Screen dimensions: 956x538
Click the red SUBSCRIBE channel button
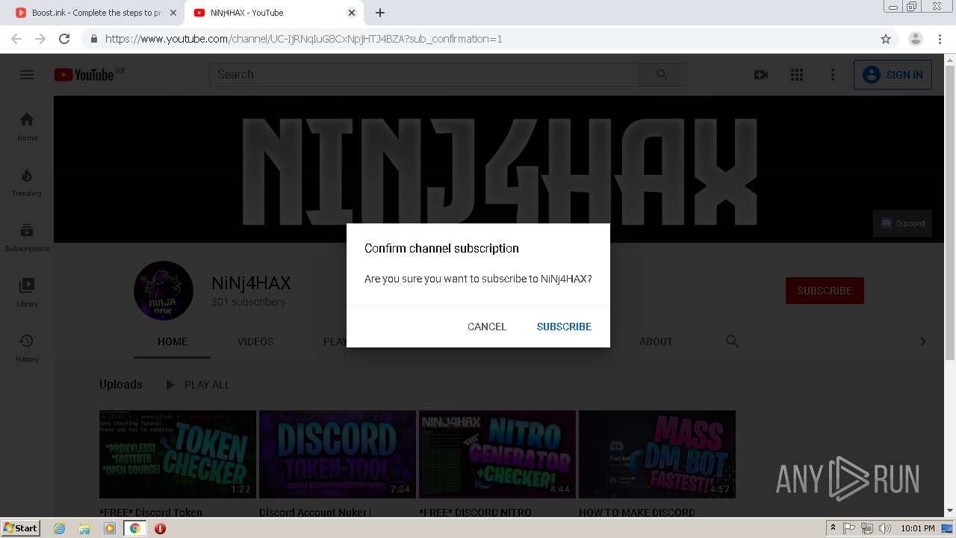[825, 291]
